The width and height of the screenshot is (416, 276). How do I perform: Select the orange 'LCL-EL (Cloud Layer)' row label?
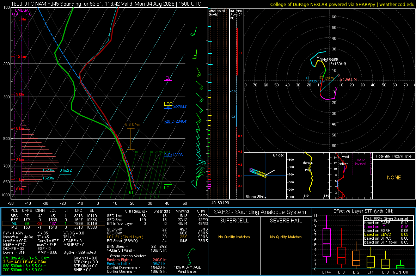pyautogui.click(x=125, y=237)
